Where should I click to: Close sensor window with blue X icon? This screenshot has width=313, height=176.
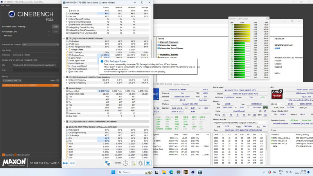pyautogui.click(x=149, y=163)
